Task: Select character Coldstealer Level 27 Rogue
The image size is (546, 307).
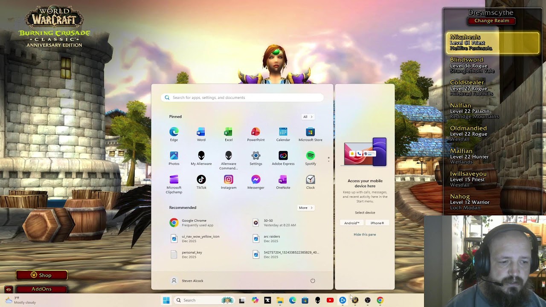Action: 493,88
